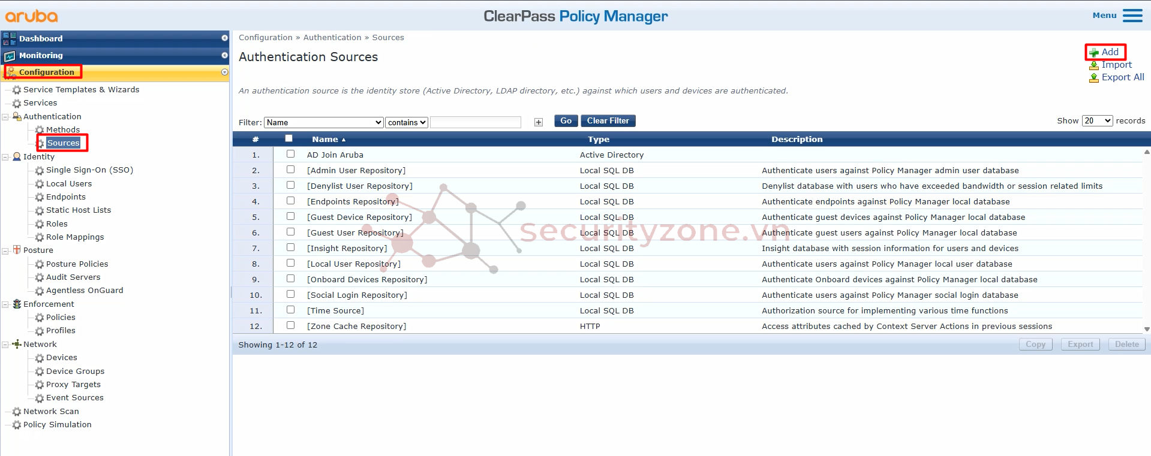Sort the table by the Name column
Image resolution: width=1151 pixels, height=456 pixels.
click(328, 139)
